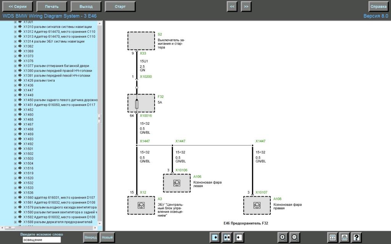
Task: Expand the X1312 tree node
Action: point(15,32)
